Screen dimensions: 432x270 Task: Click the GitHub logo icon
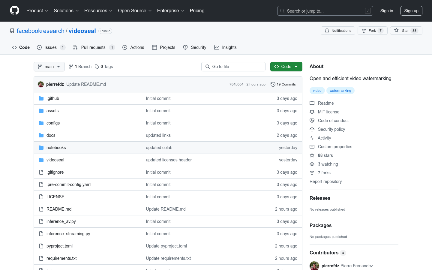[x=14, y=10]
